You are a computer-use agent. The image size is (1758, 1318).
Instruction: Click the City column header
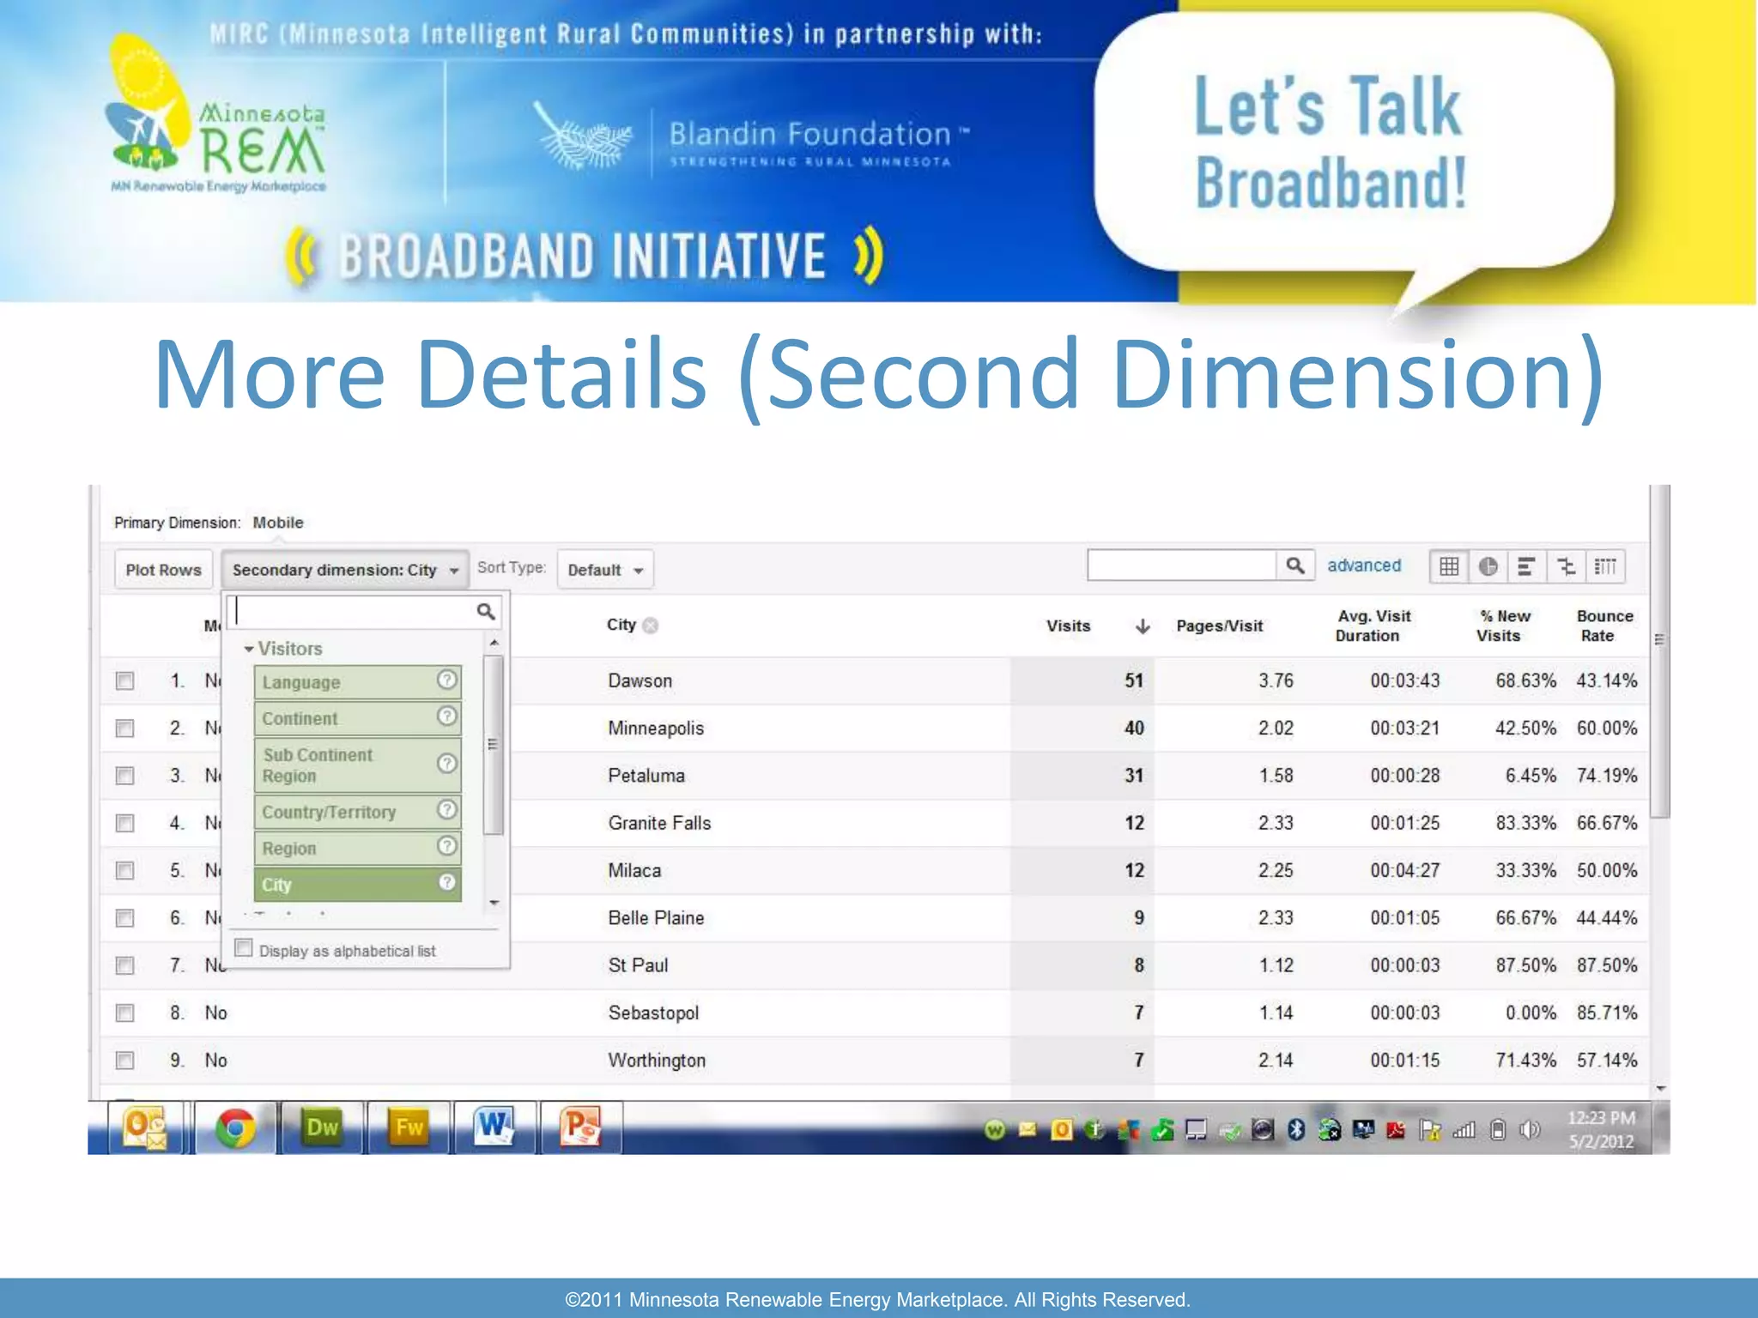click(621, 625)
